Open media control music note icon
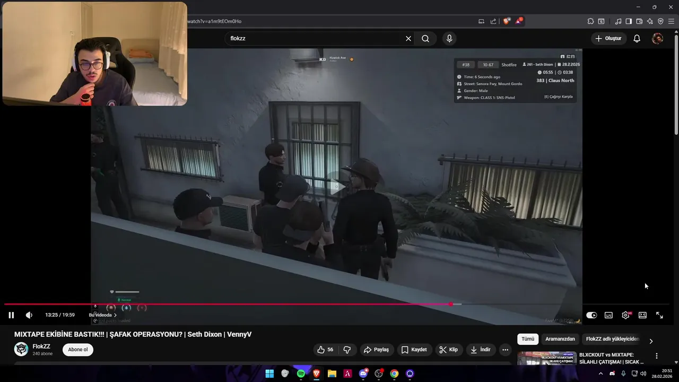679x382 pixels. (x=619, y=21)
